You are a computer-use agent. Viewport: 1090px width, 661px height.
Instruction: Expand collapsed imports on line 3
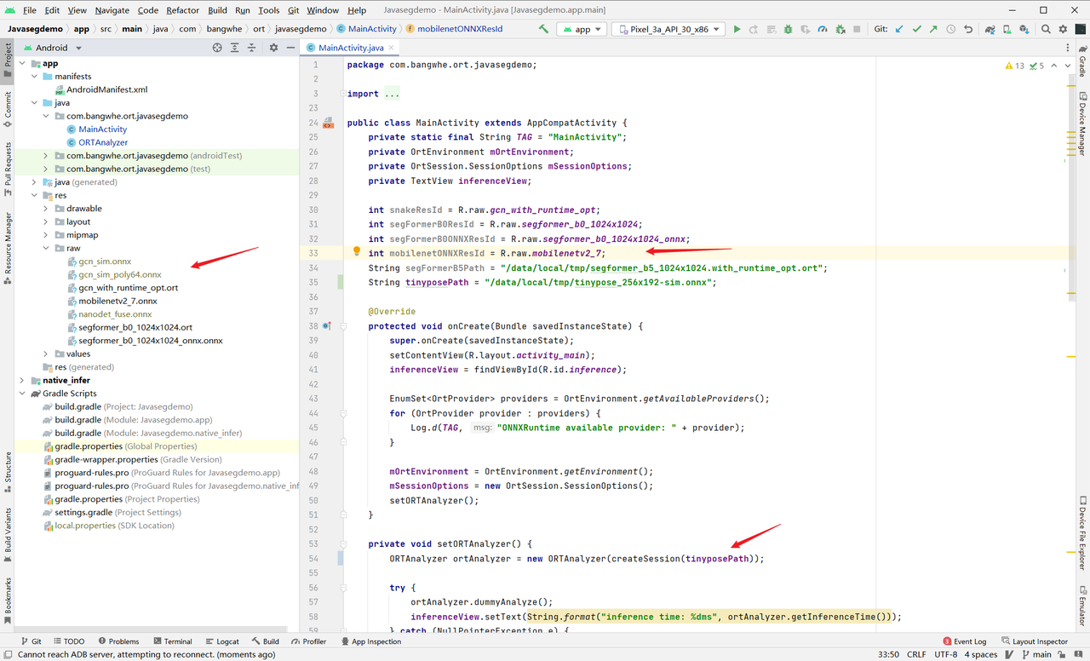click(x=342, y=94)
